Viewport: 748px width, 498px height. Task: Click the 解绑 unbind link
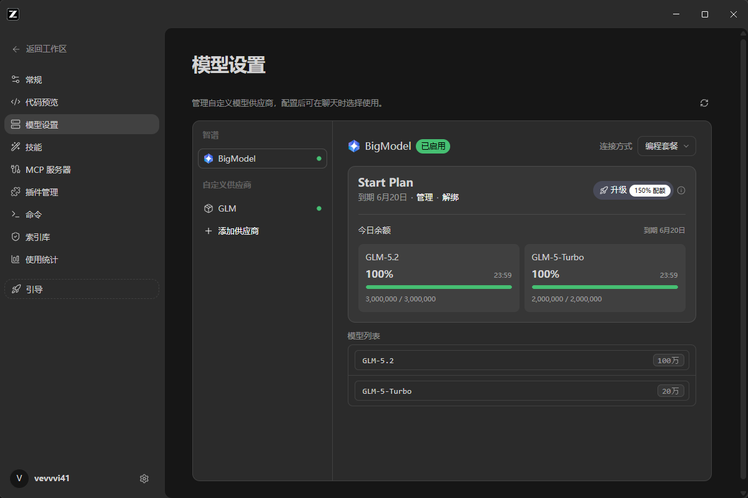[x=450, y=197]
